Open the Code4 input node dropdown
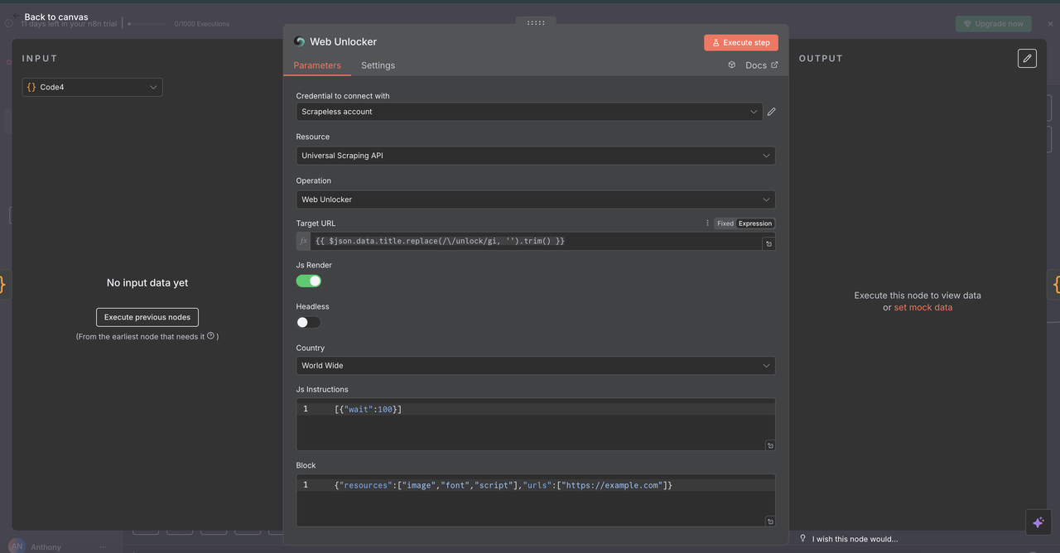Image resolution: width=1060 pixels, height=553 pixels. pyautogui.click(x=92, y=87)
